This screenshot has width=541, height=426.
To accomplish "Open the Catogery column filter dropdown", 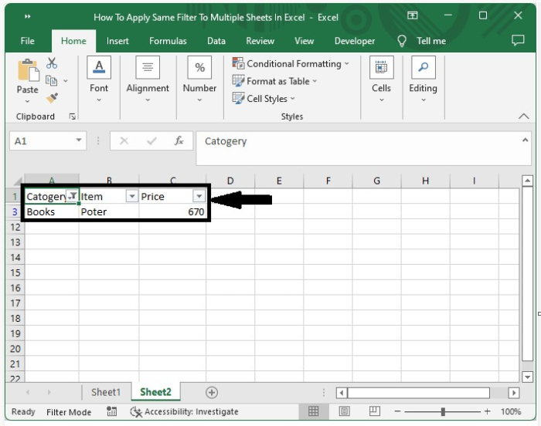I will pos(73,196).
